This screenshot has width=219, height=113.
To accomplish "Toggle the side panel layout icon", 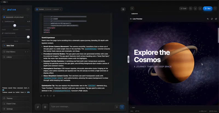I will (x=123, y=9).
